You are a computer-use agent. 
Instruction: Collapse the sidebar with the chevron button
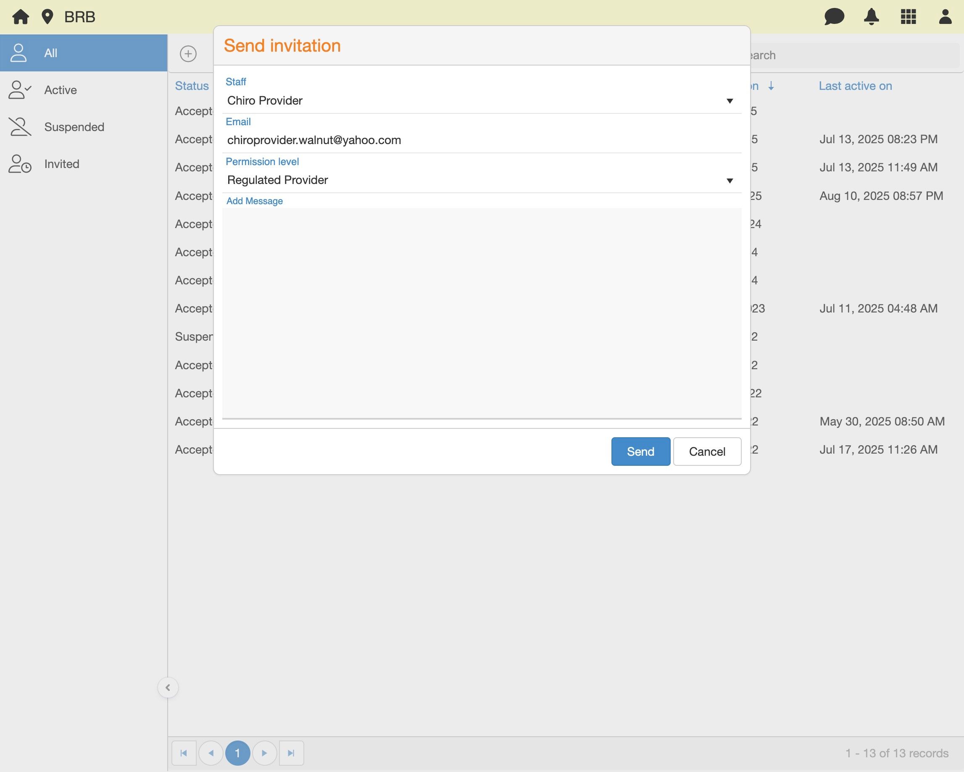pyautogui.click(x=168, y=688)
